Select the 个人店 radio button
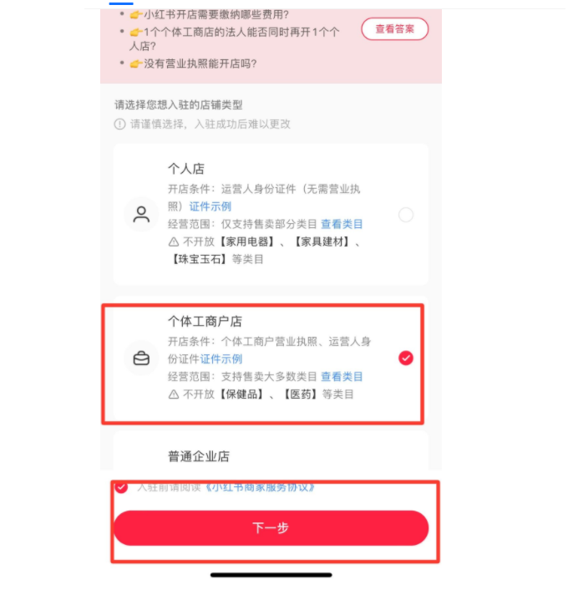 click(406, 215)
